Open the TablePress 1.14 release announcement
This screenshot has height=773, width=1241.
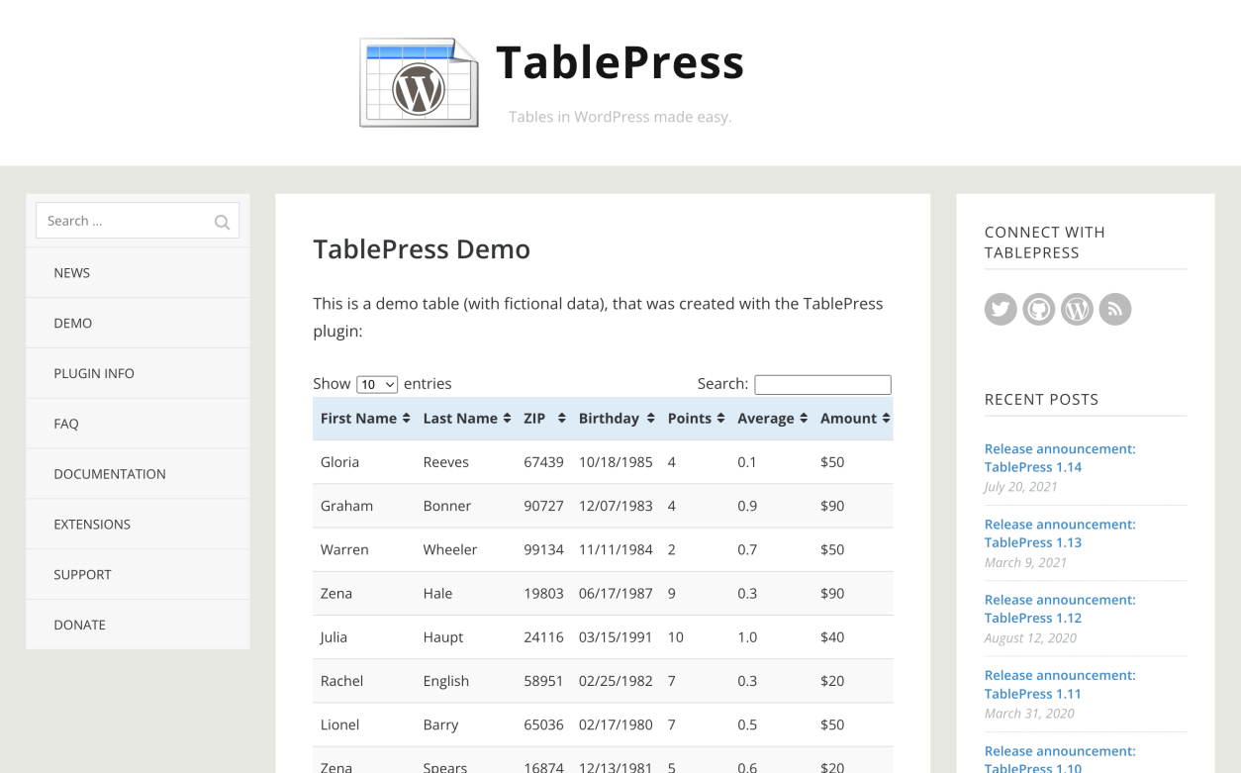pos(1059,457)
